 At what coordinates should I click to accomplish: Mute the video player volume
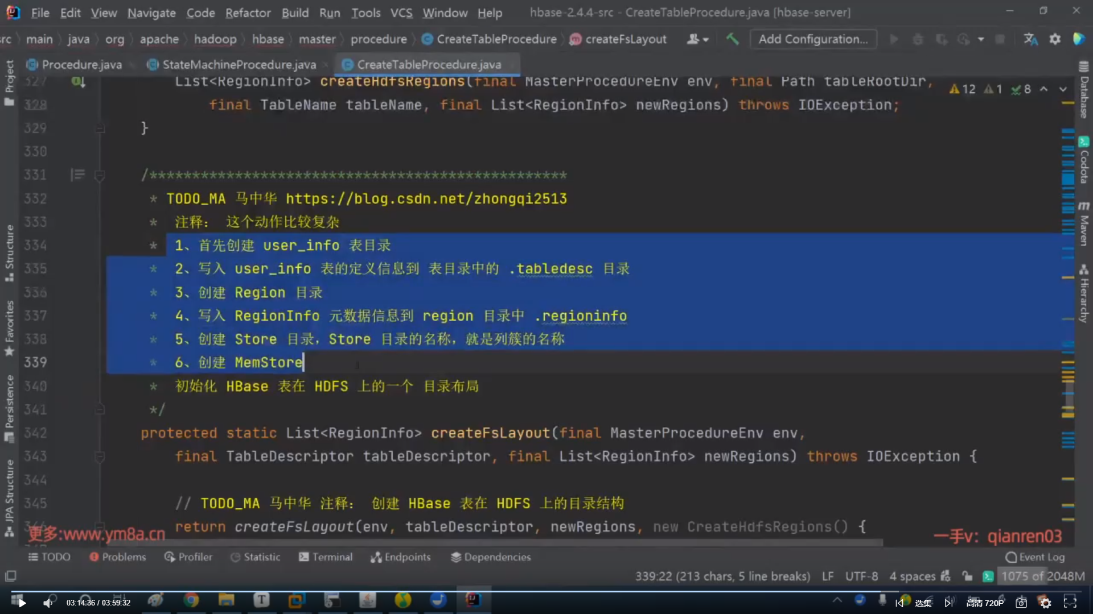48,603
